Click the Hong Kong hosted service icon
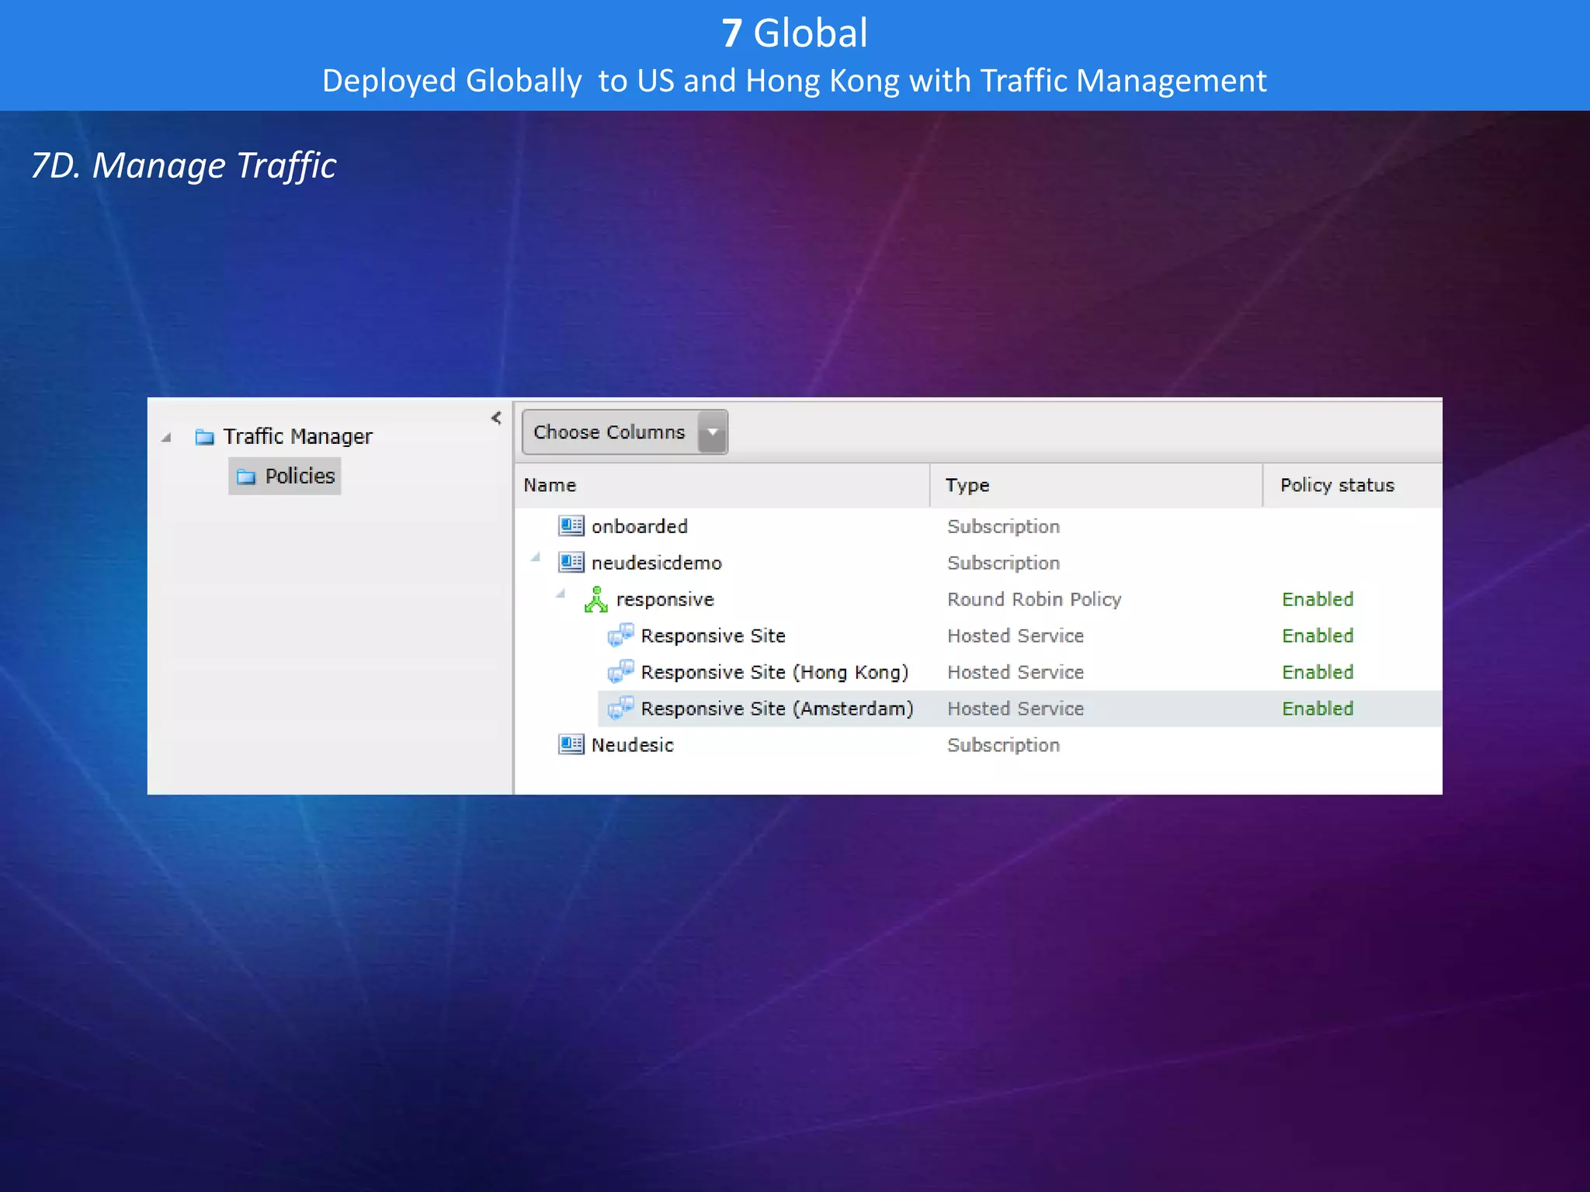This screenshot has width=1590, height=1192. click(620, 672)
